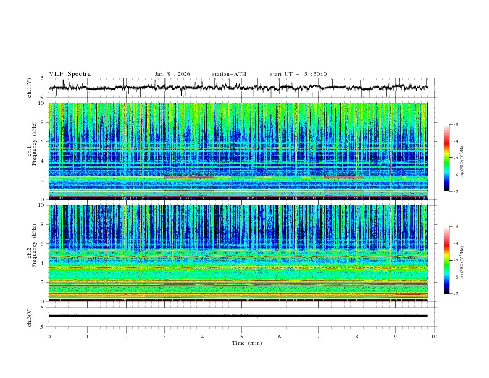The width and height of the screenshot is (489, 378).
Task: Click the ch.3 flat black voltage trace
Action: point(238,316)
